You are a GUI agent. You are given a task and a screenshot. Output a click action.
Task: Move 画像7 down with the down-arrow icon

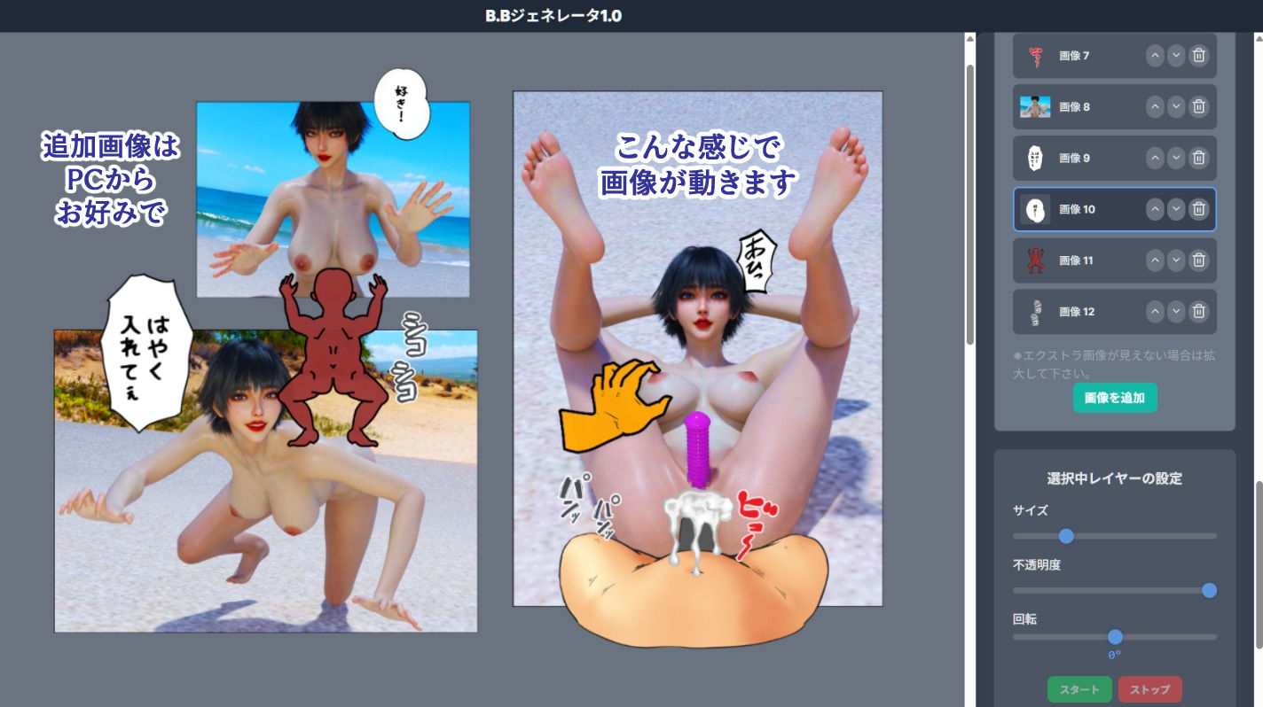1176,55
